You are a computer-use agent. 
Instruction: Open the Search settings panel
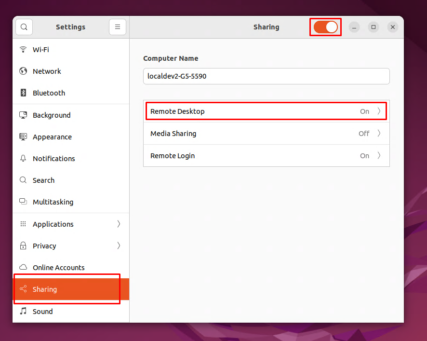tap(71, 180)
